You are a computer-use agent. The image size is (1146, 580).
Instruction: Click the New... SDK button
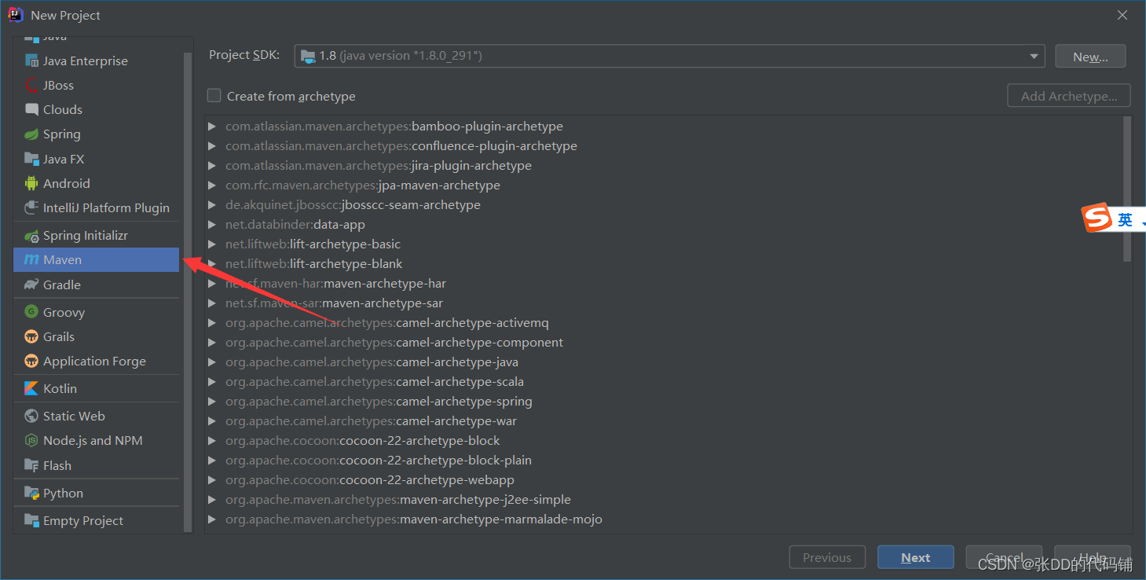[1090, 57]
